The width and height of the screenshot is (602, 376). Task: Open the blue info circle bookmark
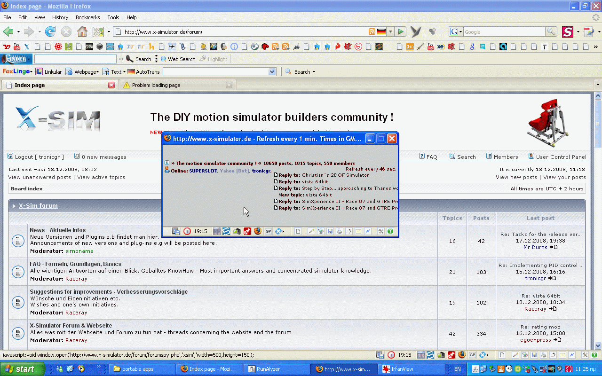tap(234, 47)
